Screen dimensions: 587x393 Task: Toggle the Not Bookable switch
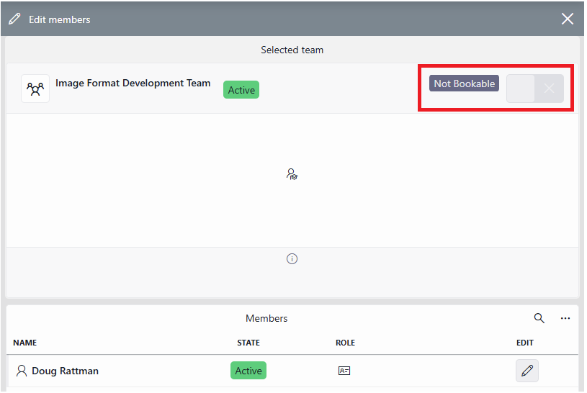tap(534, 89)
